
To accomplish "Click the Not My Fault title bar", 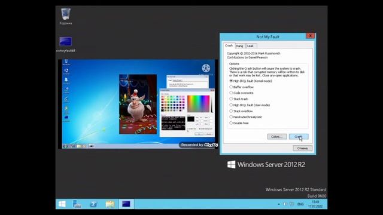I will [x=268, y=37].
